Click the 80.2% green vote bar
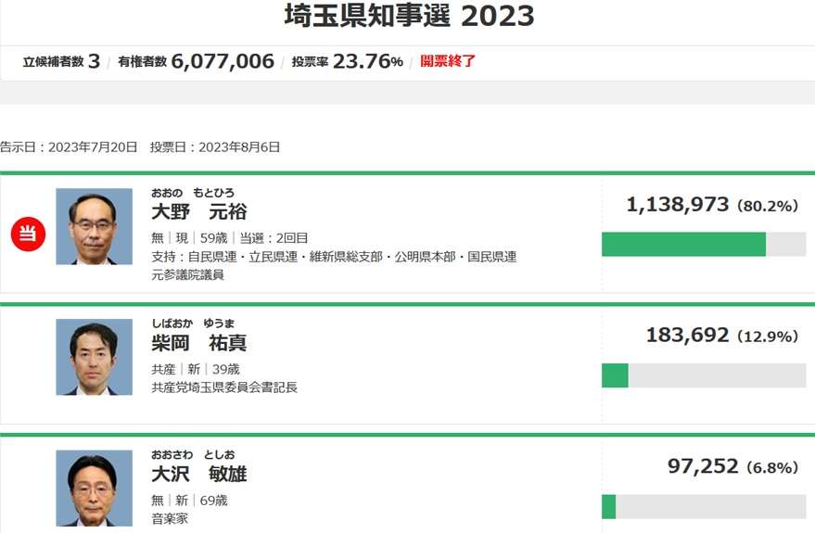 (683, 244)
